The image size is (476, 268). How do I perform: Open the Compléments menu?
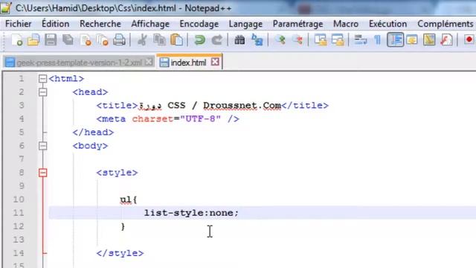click(445, 24)
